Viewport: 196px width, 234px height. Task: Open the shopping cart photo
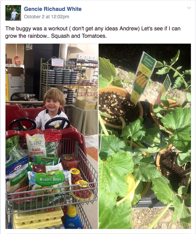click(x=51, y=136)
